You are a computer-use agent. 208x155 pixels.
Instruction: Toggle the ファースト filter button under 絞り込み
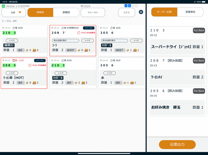click(93, 12)
